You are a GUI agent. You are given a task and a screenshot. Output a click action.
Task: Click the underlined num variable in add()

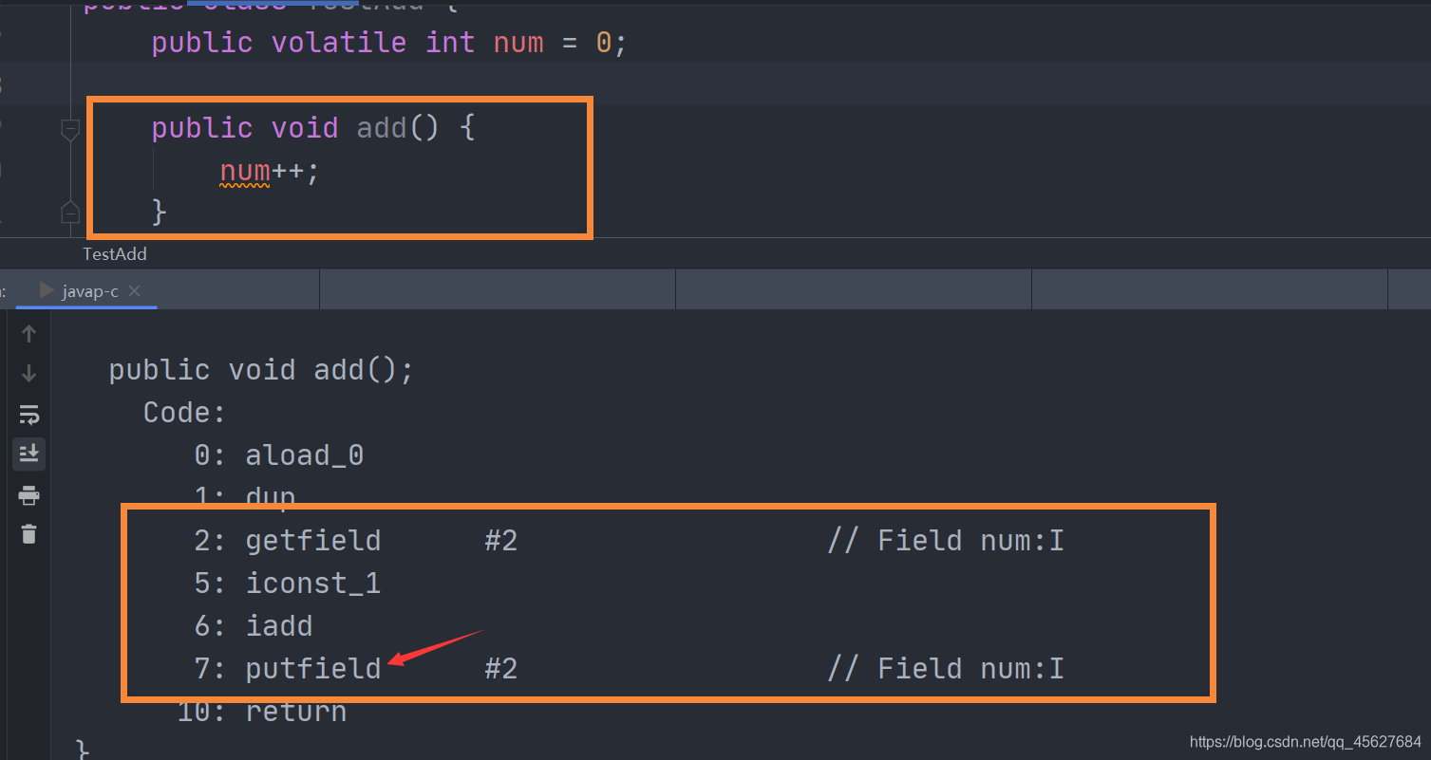click(x=245, y=171)
